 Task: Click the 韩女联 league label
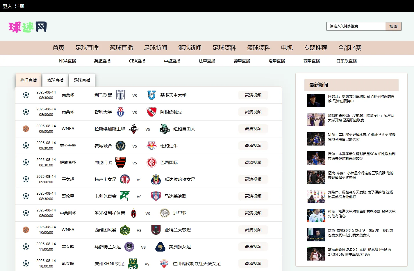click(68, 263)
